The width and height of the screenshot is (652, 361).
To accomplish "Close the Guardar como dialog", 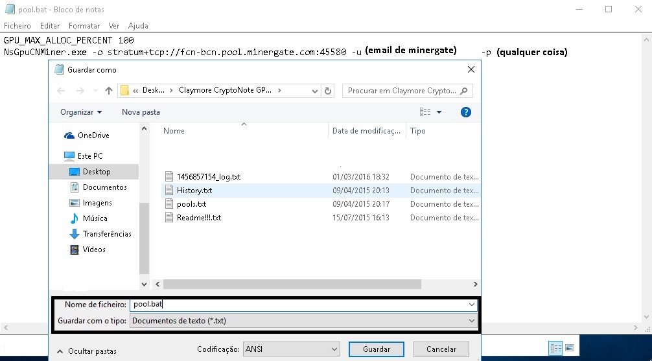I will tap(471, 70).
